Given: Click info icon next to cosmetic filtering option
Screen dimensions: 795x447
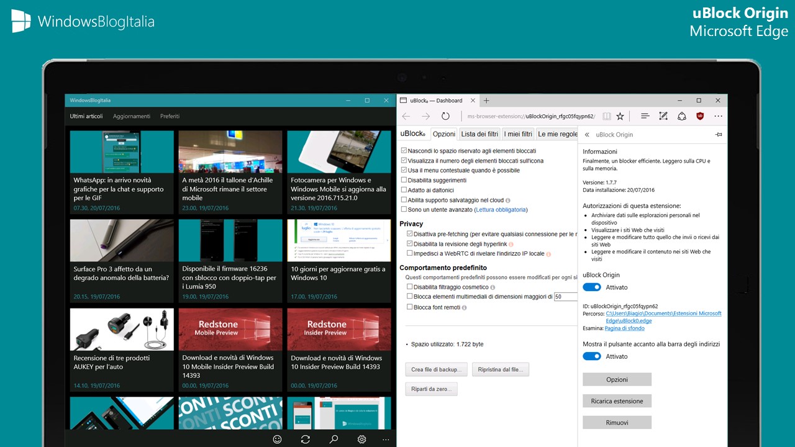Looking at the screenshot, I should click(493, 287).
